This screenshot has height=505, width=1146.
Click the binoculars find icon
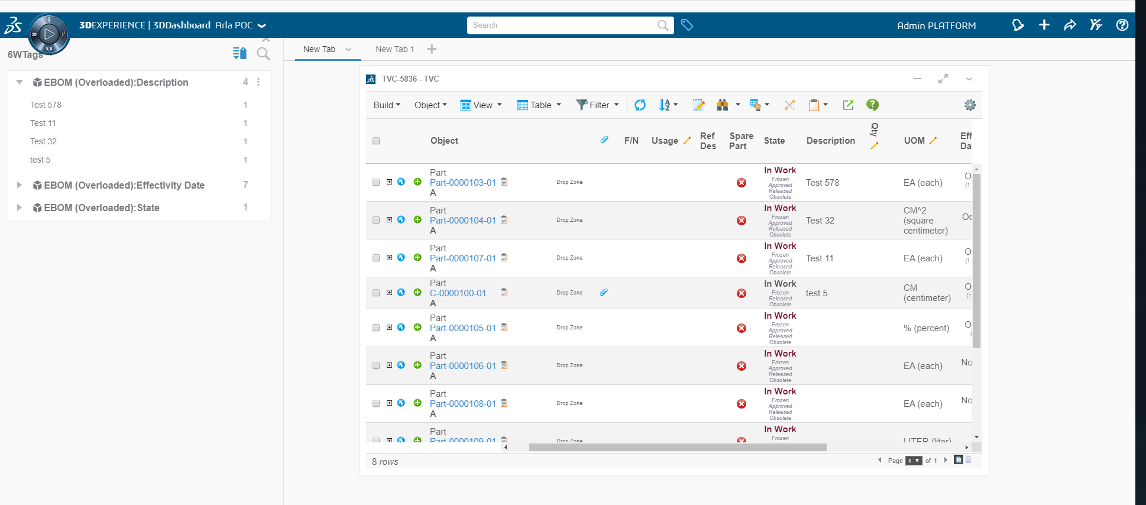pyautogui.click(x=722, y=105)
